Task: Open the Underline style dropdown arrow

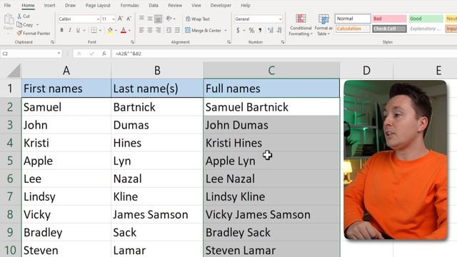Action: tap(84, 30)
